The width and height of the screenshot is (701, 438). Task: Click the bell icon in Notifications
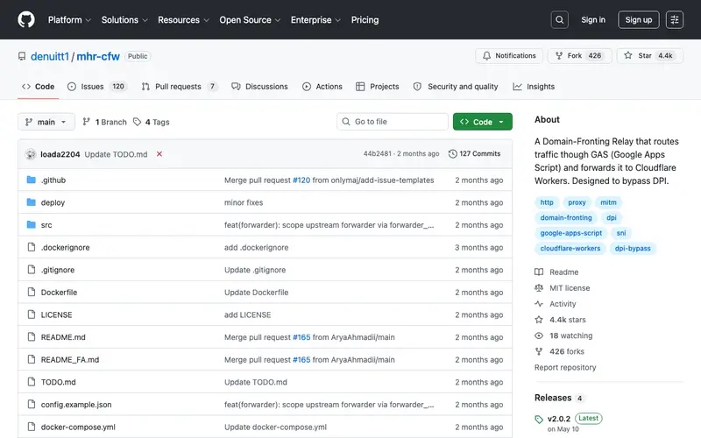486,55
